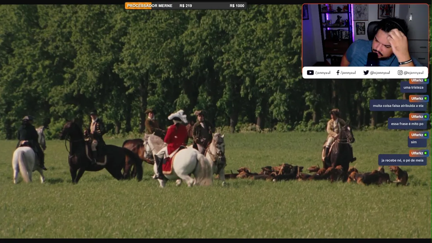Click the Instagram handle @ojonnyzul
Image resolution: width=432 pixels, height=243 pixels.
click(413, 73)
